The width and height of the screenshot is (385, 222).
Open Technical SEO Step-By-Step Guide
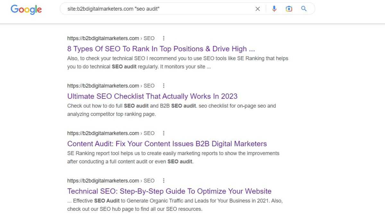tap(169, 191)
